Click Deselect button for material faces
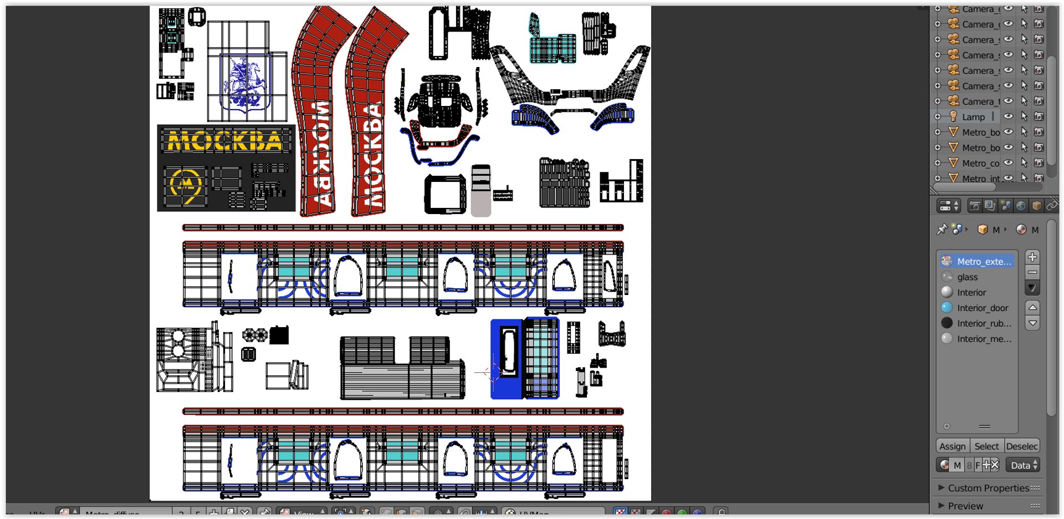This screenshot has height=519, width=1064. [1022, 446]
